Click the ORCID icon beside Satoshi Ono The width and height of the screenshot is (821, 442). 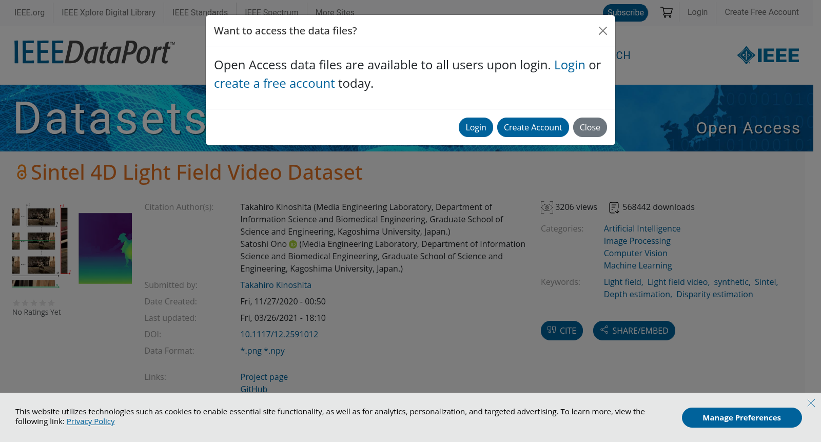pyautogui.click(x=293, y=244)
